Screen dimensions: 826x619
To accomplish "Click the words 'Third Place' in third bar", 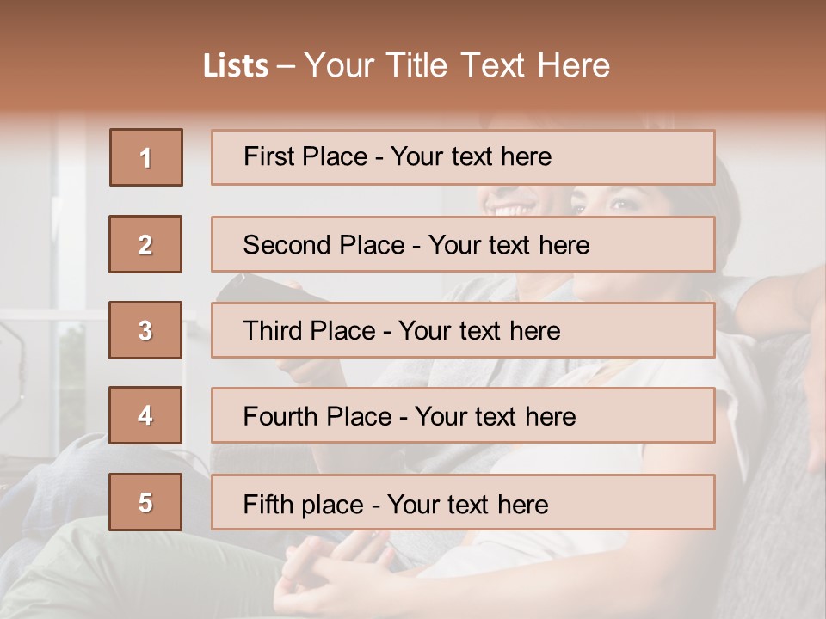I will (x=310, y=330).
